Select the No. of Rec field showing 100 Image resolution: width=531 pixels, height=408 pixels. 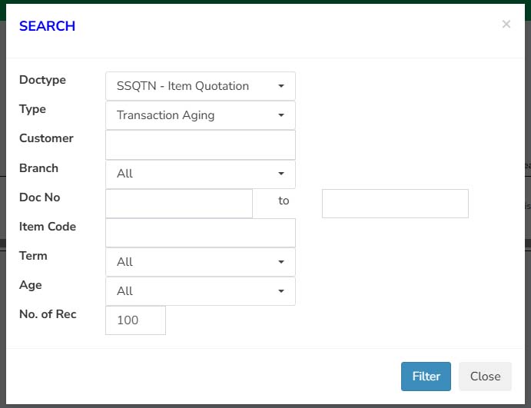135,320
